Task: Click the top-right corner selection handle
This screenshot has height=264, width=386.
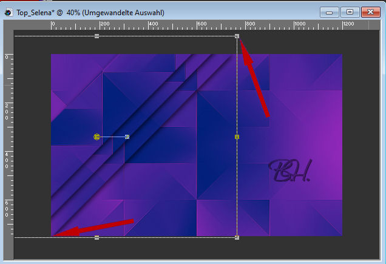Action: coord(237,36)
